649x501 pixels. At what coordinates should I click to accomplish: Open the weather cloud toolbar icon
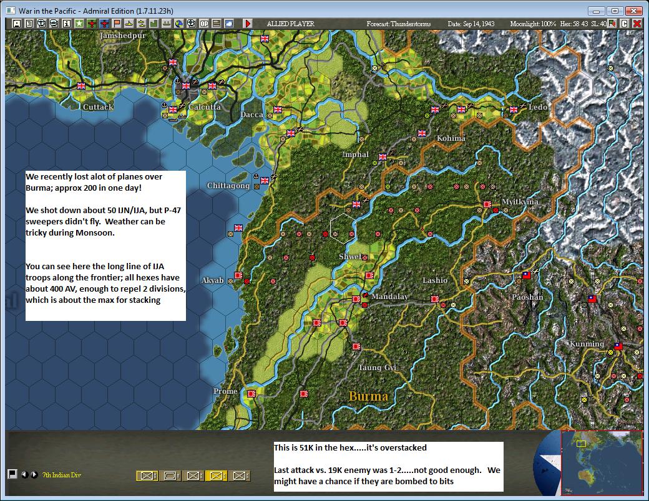click(228, 24)
